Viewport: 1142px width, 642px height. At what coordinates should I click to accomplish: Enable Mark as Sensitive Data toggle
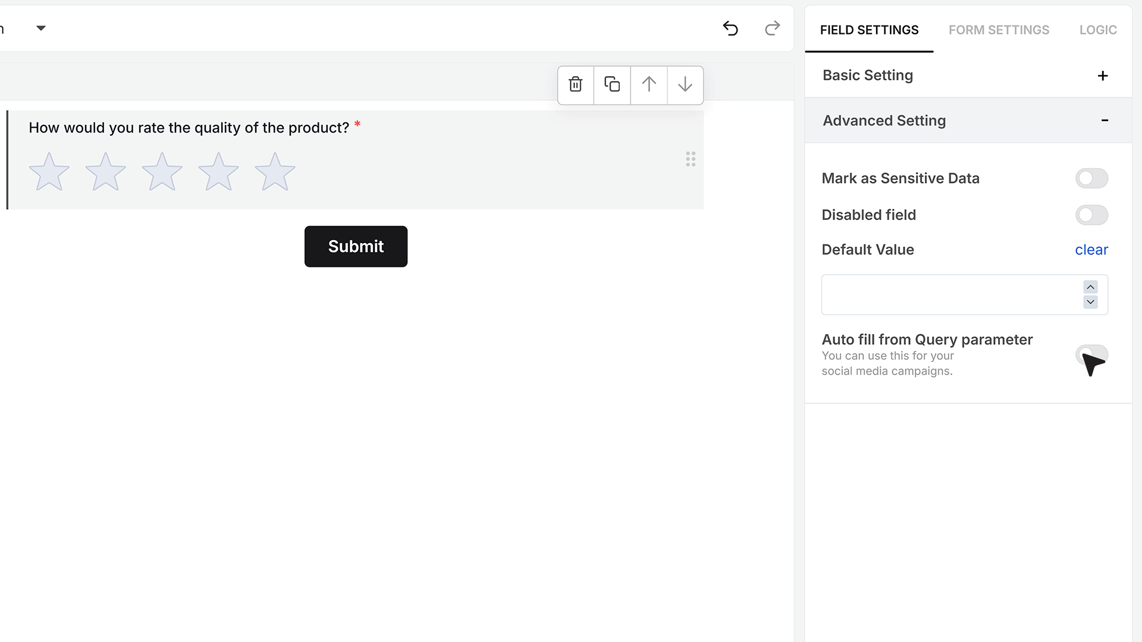point(1091,178)
